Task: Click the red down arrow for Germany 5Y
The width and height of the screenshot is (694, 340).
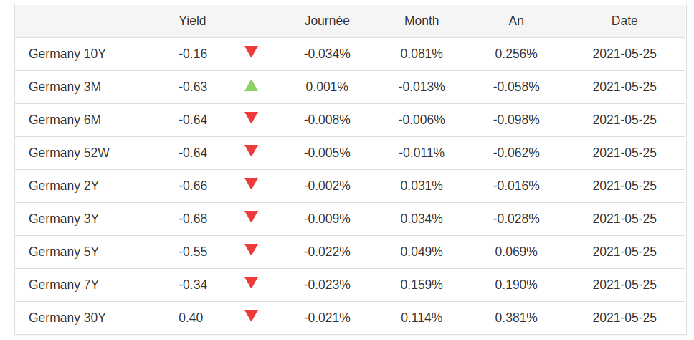Action: coord(251,250)
